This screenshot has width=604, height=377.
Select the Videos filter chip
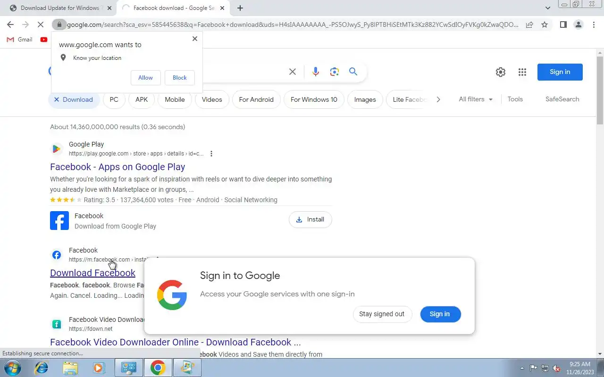(x=212, y=99)
